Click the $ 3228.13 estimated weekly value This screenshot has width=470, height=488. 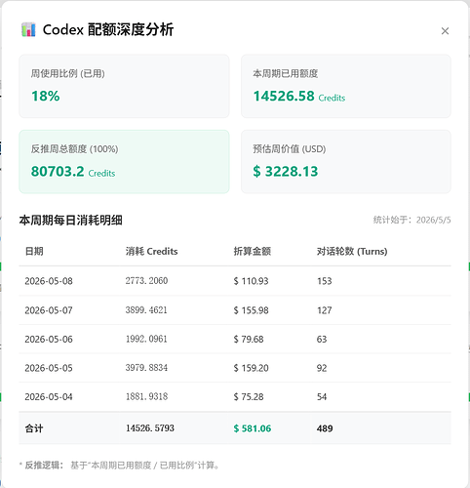point(286,172)
